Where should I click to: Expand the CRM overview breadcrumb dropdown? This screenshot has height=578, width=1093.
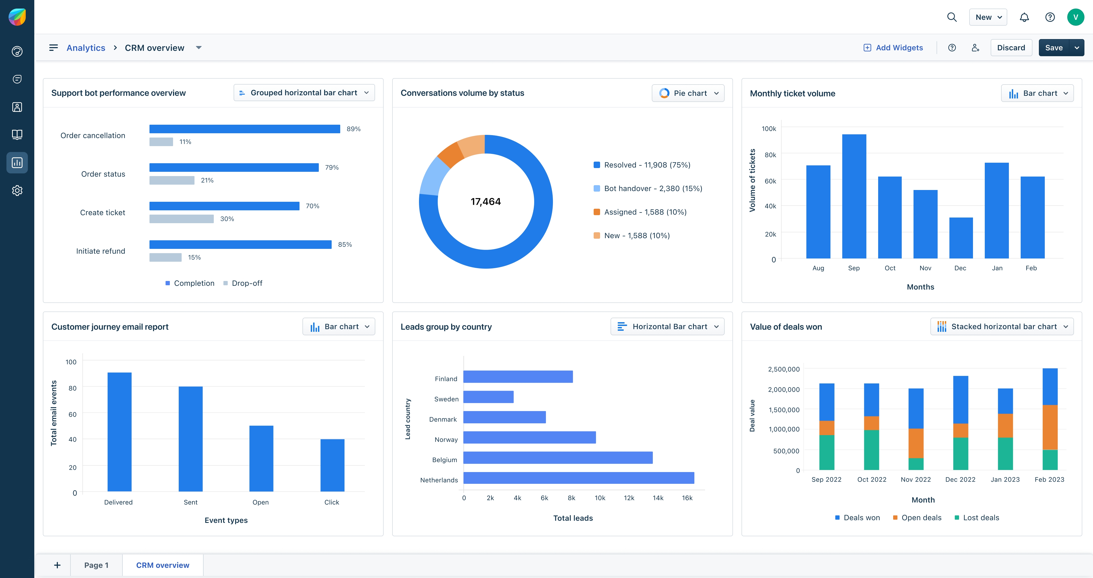(199, 47)
